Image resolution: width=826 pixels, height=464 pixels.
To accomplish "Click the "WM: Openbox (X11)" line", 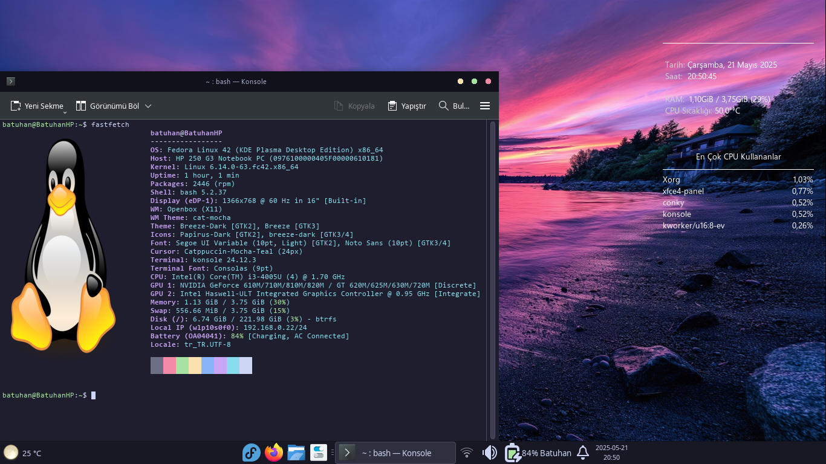I will click(186, 209).
